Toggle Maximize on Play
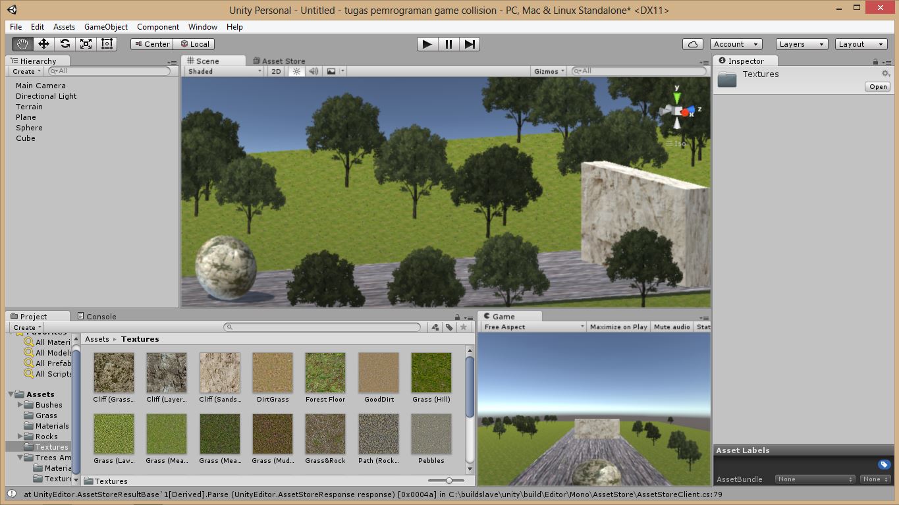This screenshot has width=899, height=505. point(618,327)
